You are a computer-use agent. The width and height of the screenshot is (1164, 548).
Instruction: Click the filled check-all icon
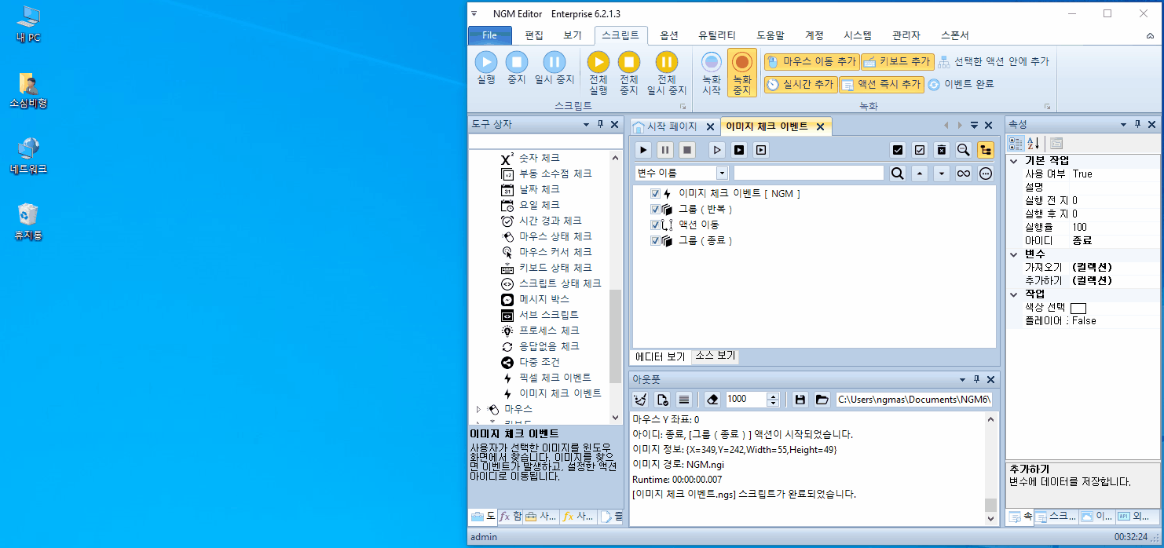(x=898, y=150)
